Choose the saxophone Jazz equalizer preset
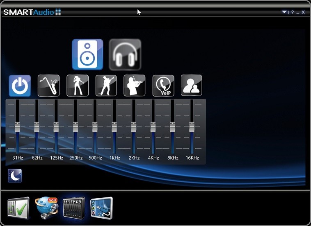The width and height of the screenshot is (311, 226). 48,86
